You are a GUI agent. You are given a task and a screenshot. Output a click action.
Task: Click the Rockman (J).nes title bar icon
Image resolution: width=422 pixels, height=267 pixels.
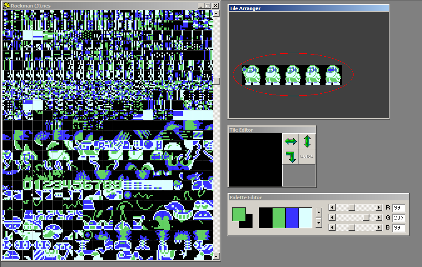click(6, 5)
